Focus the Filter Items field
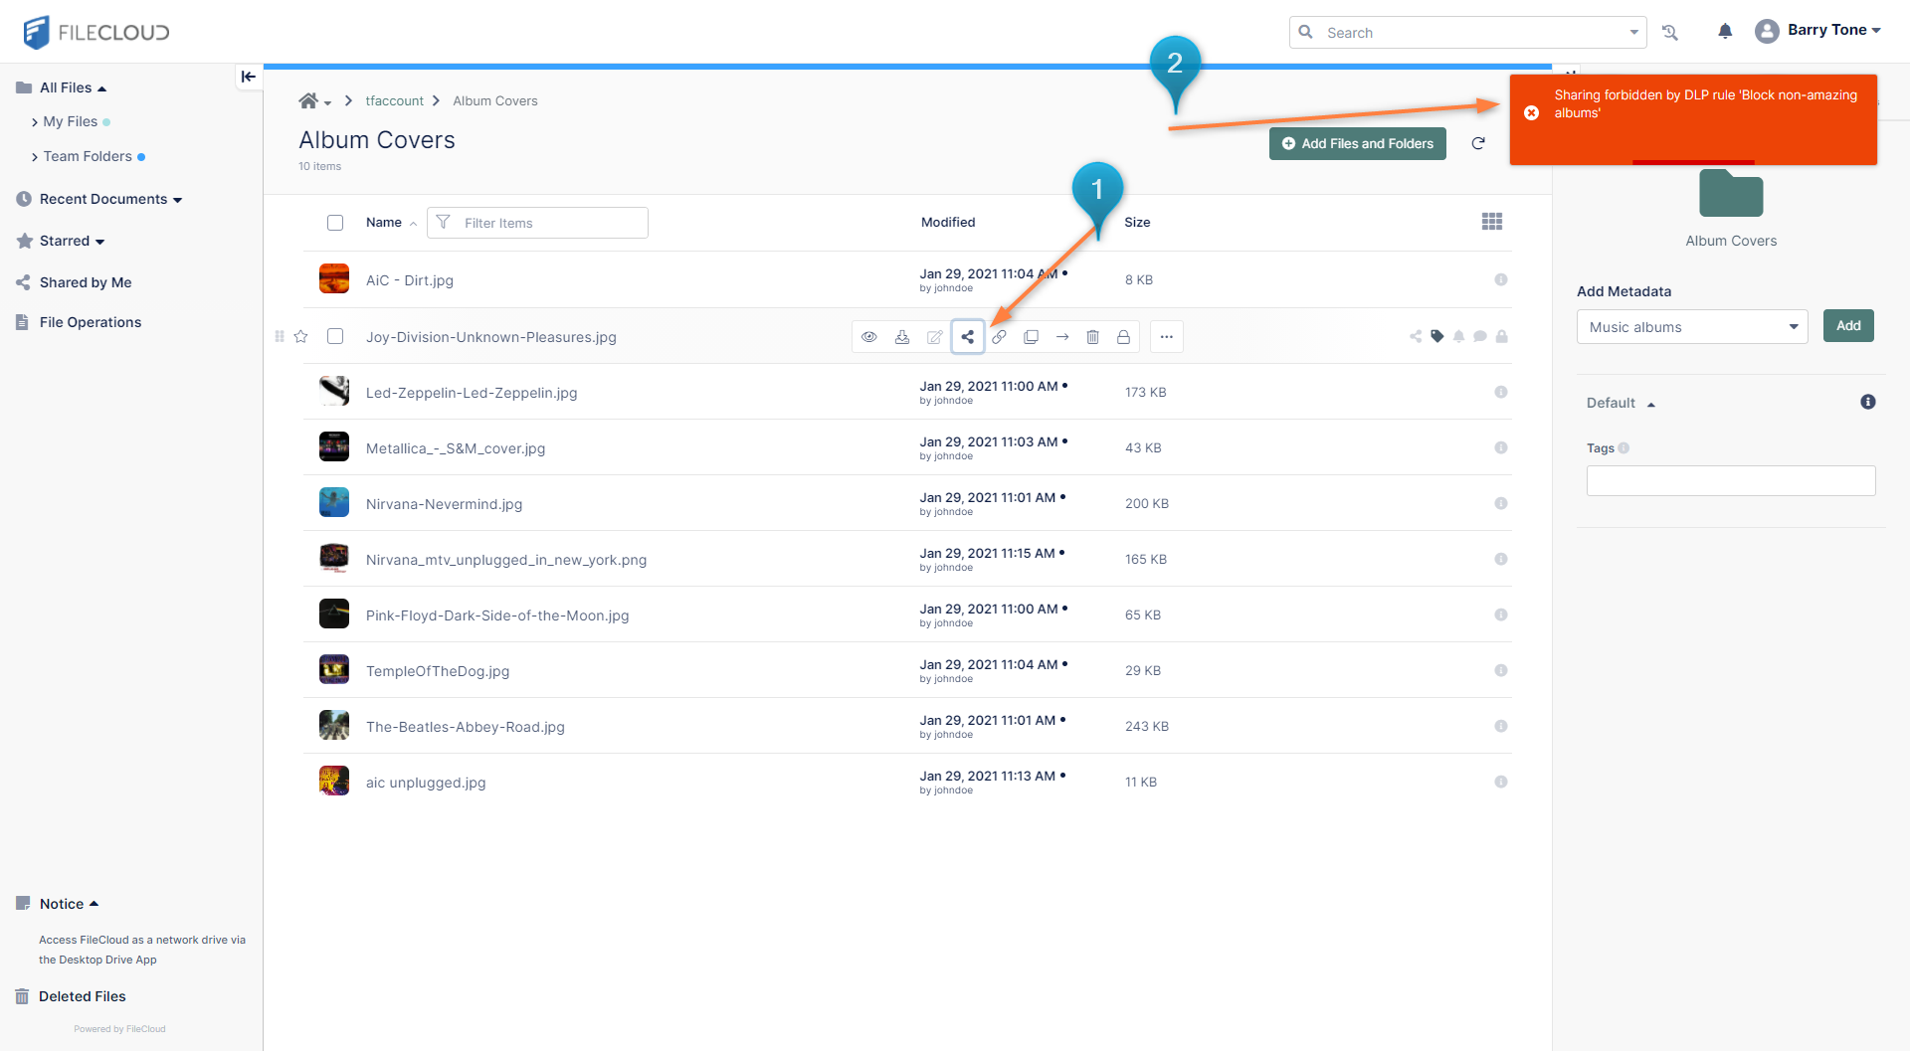1910x1051 pixels. [537, 223]
